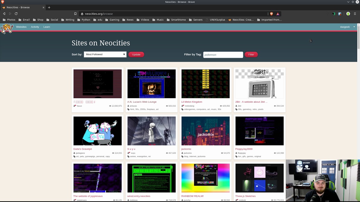The height and width of the screenshot is (202, 360).
Task: Open the Three.js Sketches link
Action: tap(245, 196)
